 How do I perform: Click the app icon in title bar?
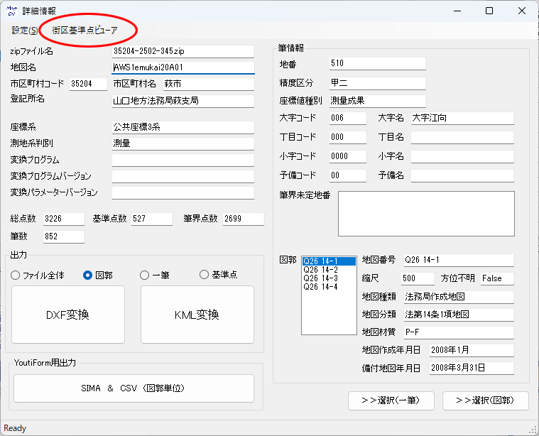[11, 11]
